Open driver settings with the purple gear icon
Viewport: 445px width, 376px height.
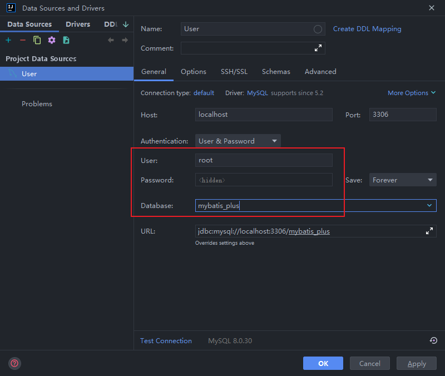52,40
